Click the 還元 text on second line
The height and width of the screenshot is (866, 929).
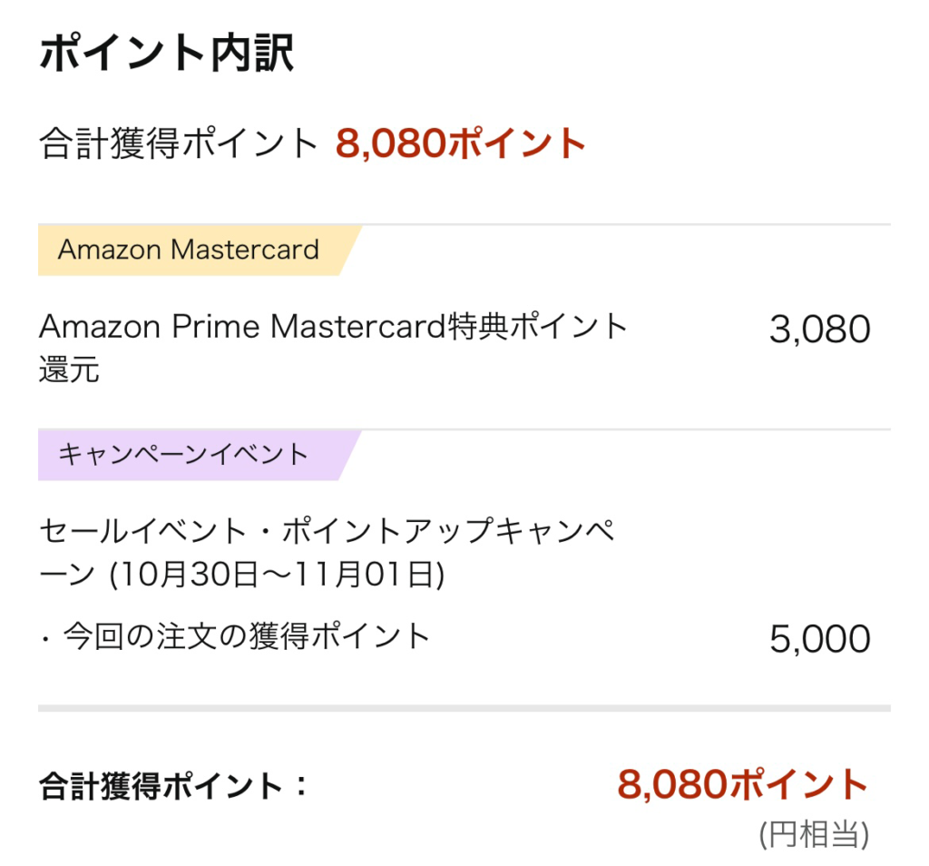69,369
